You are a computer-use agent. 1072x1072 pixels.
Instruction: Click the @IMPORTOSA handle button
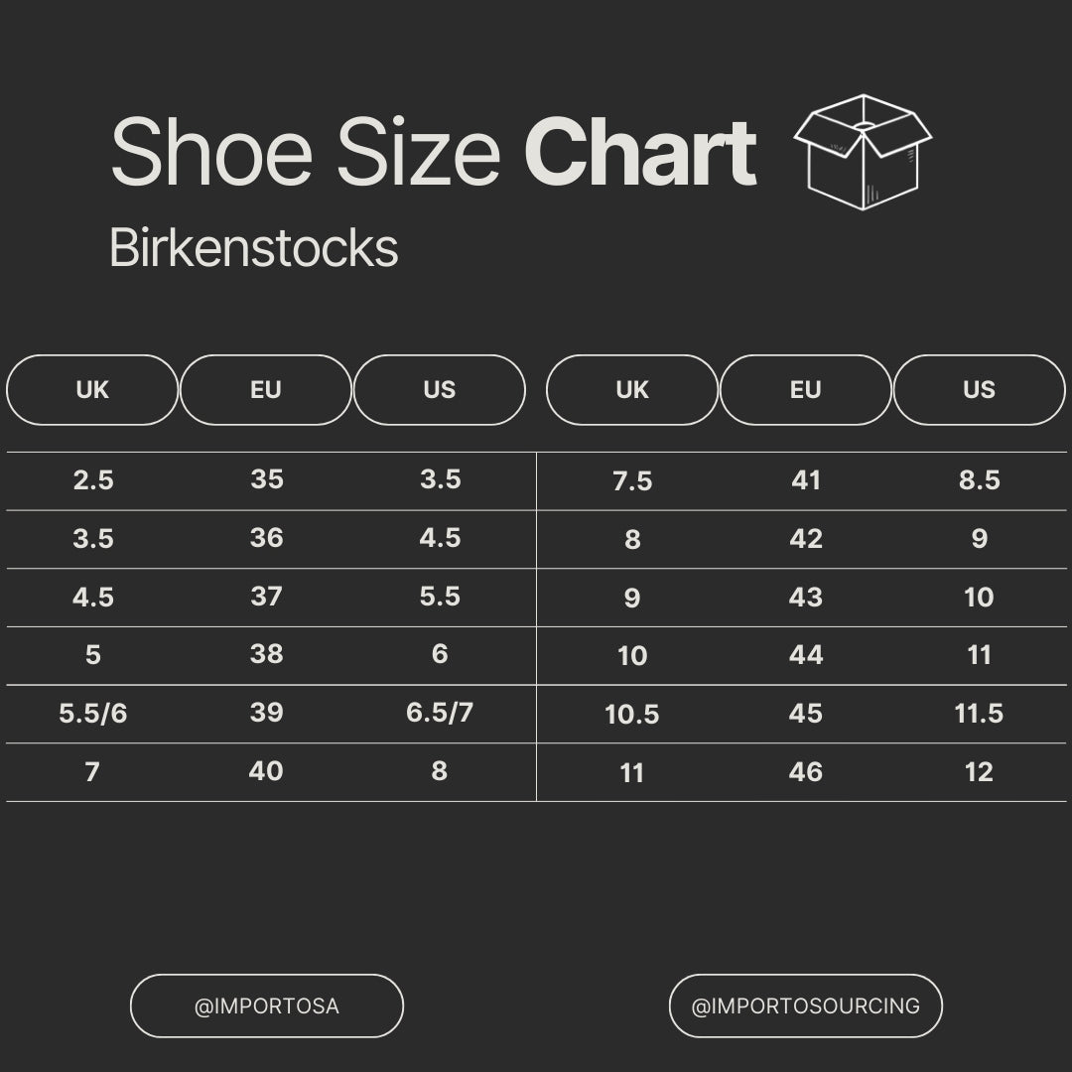click(267, 1005)
